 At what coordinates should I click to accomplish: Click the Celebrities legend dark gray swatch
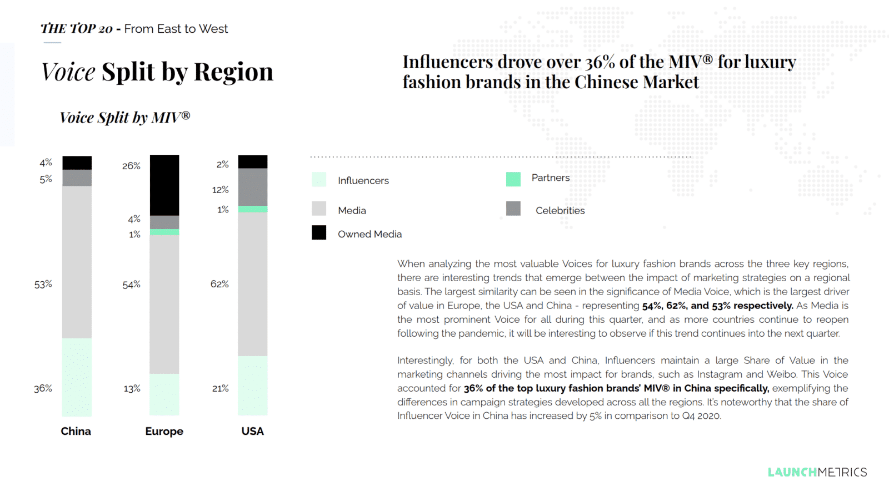click(x=513, y=209)
